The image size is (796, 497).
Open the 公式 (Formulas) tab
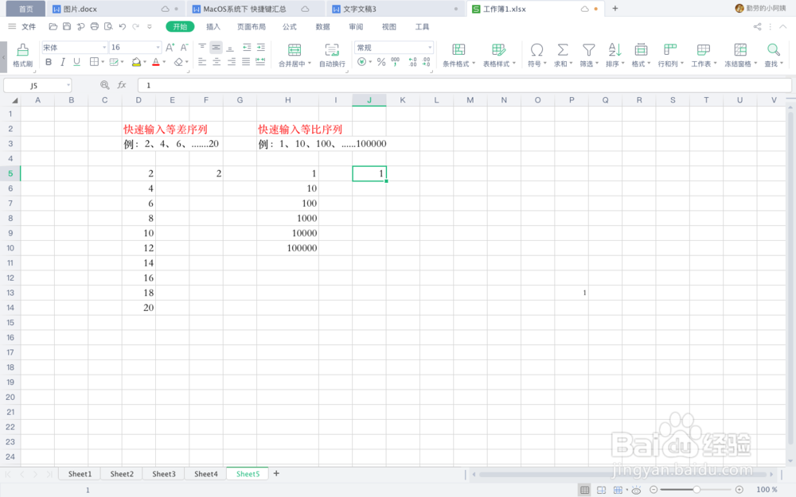point(290,27)
